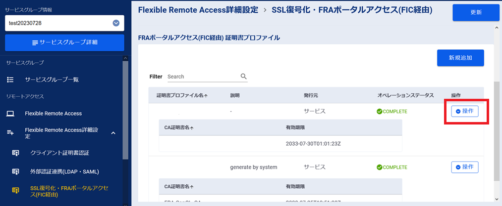Click the search magnifier icon in Filter
Viewport: 502px width, 206px height.
(x=243, y=77)
